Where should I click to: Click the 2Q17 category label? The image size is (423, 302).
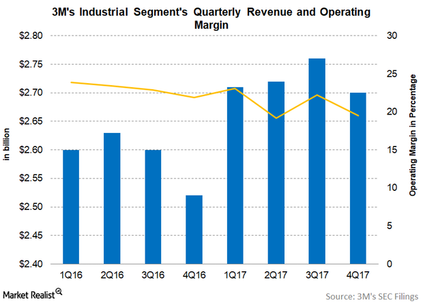[x=276, y=275]
